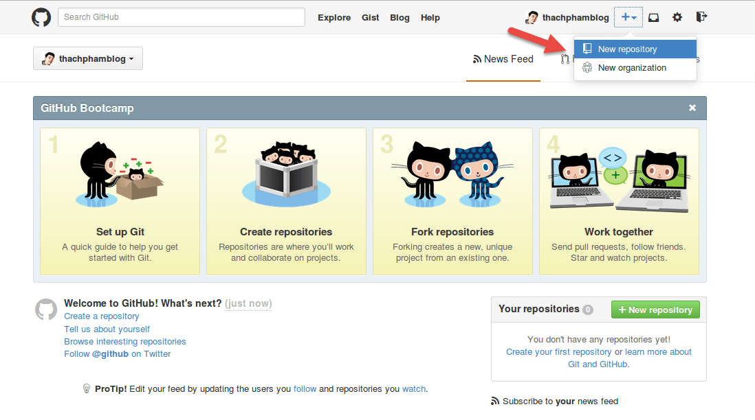Click Follow @github on Twitter link
Viewport: 755px width, 420px height.
point(118,354)
